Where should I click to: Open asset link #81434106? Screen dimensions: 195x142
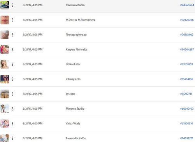(186, 79)
